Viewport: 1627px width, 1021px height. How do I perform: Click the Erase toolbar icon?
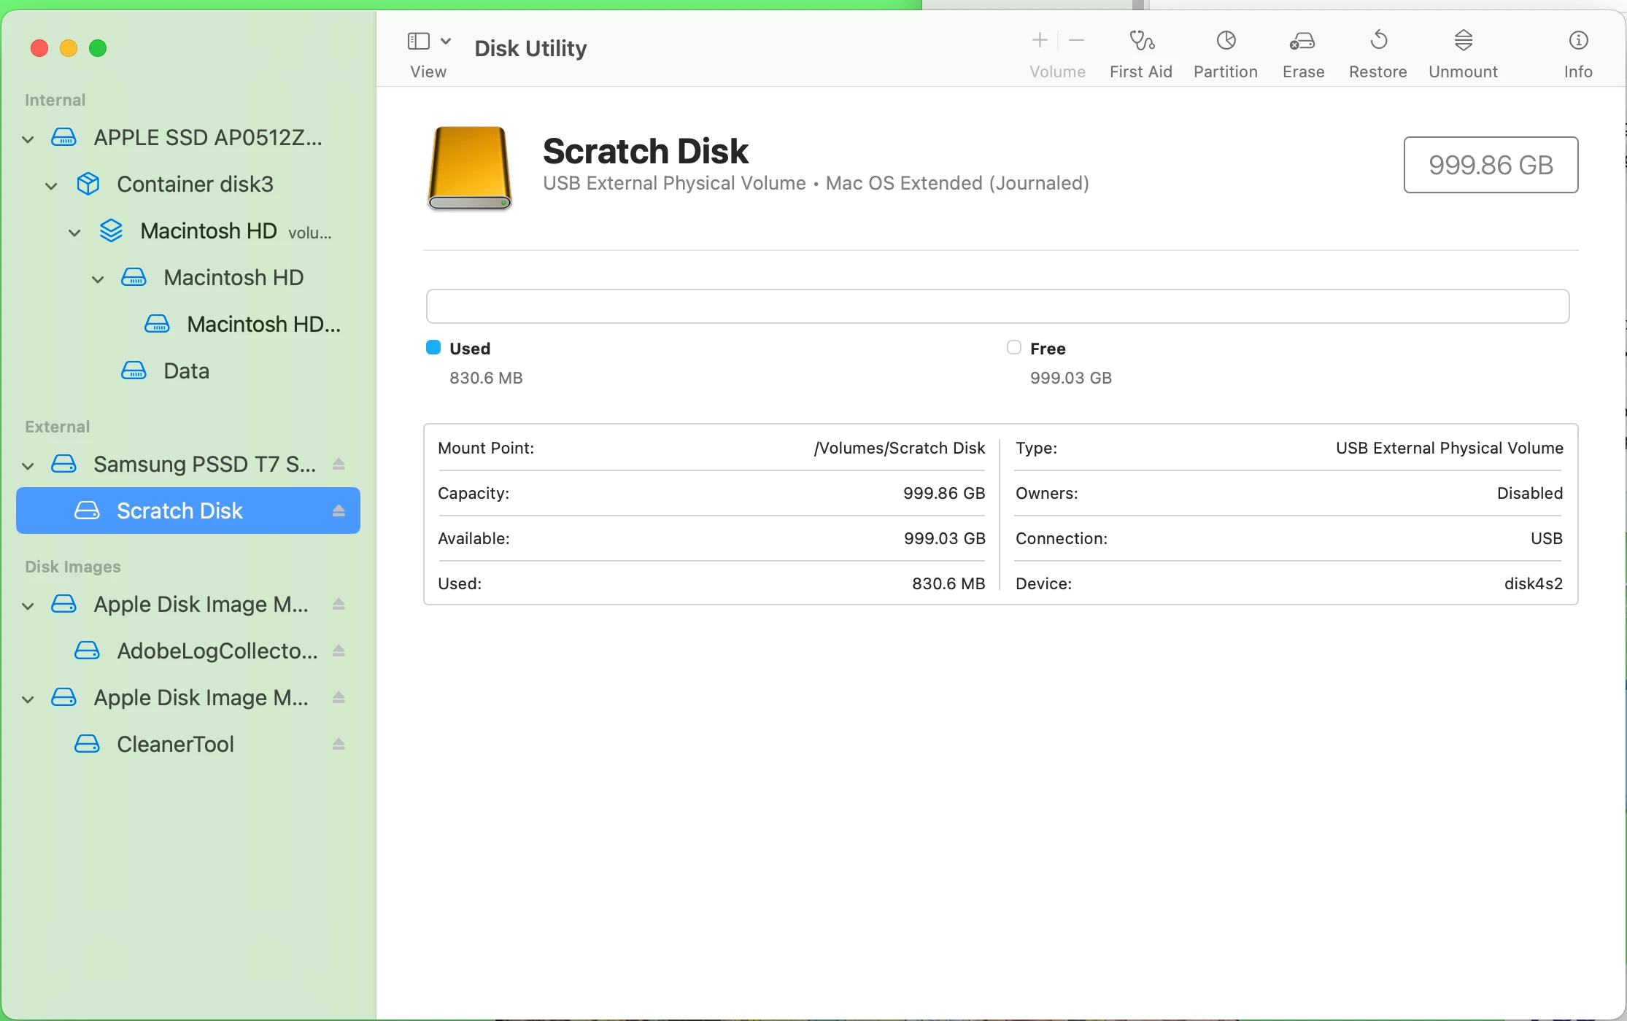[x=1303, y=42]
